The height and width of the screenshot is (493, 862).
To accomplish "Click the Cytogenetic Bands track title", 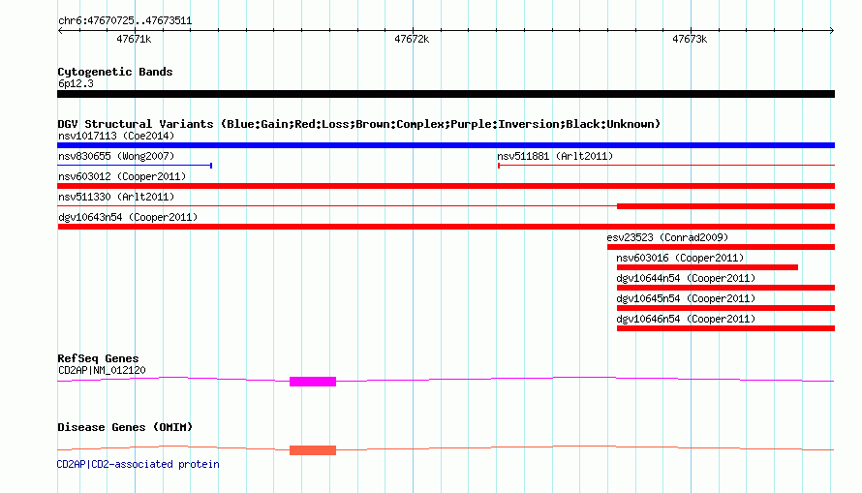I will [115, 72].
